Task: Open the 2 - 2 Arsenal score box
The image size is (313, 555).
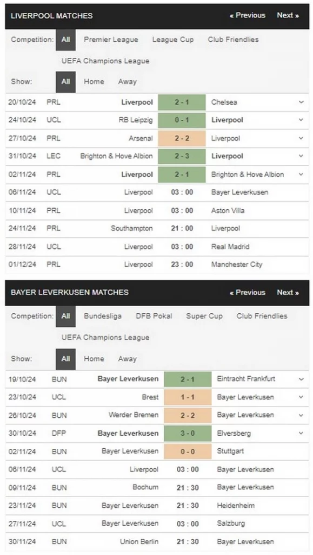Action: (x=182, y=138)
